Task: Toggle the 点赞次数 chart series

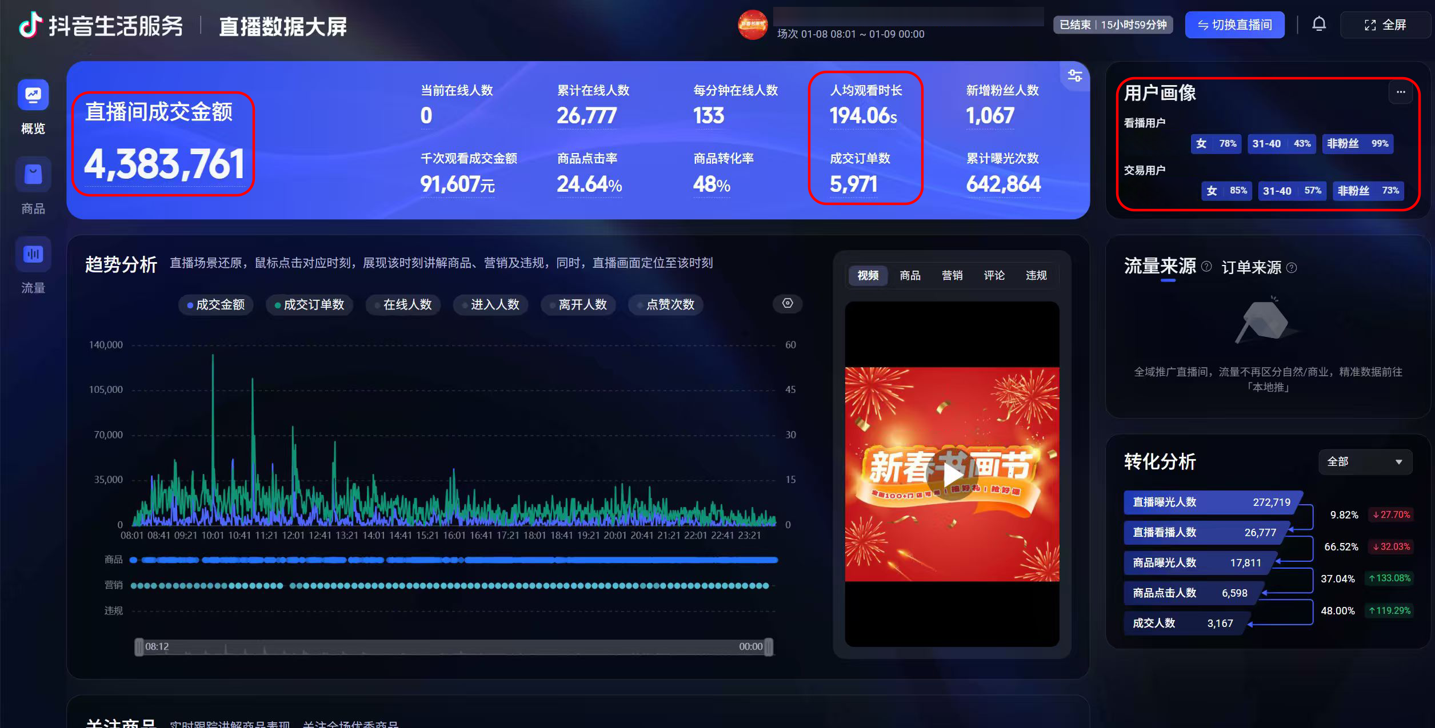Action: coord(666,304)
